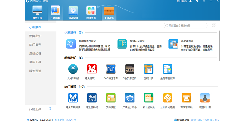Click the info icon beside 我的工具

point(50,109)
